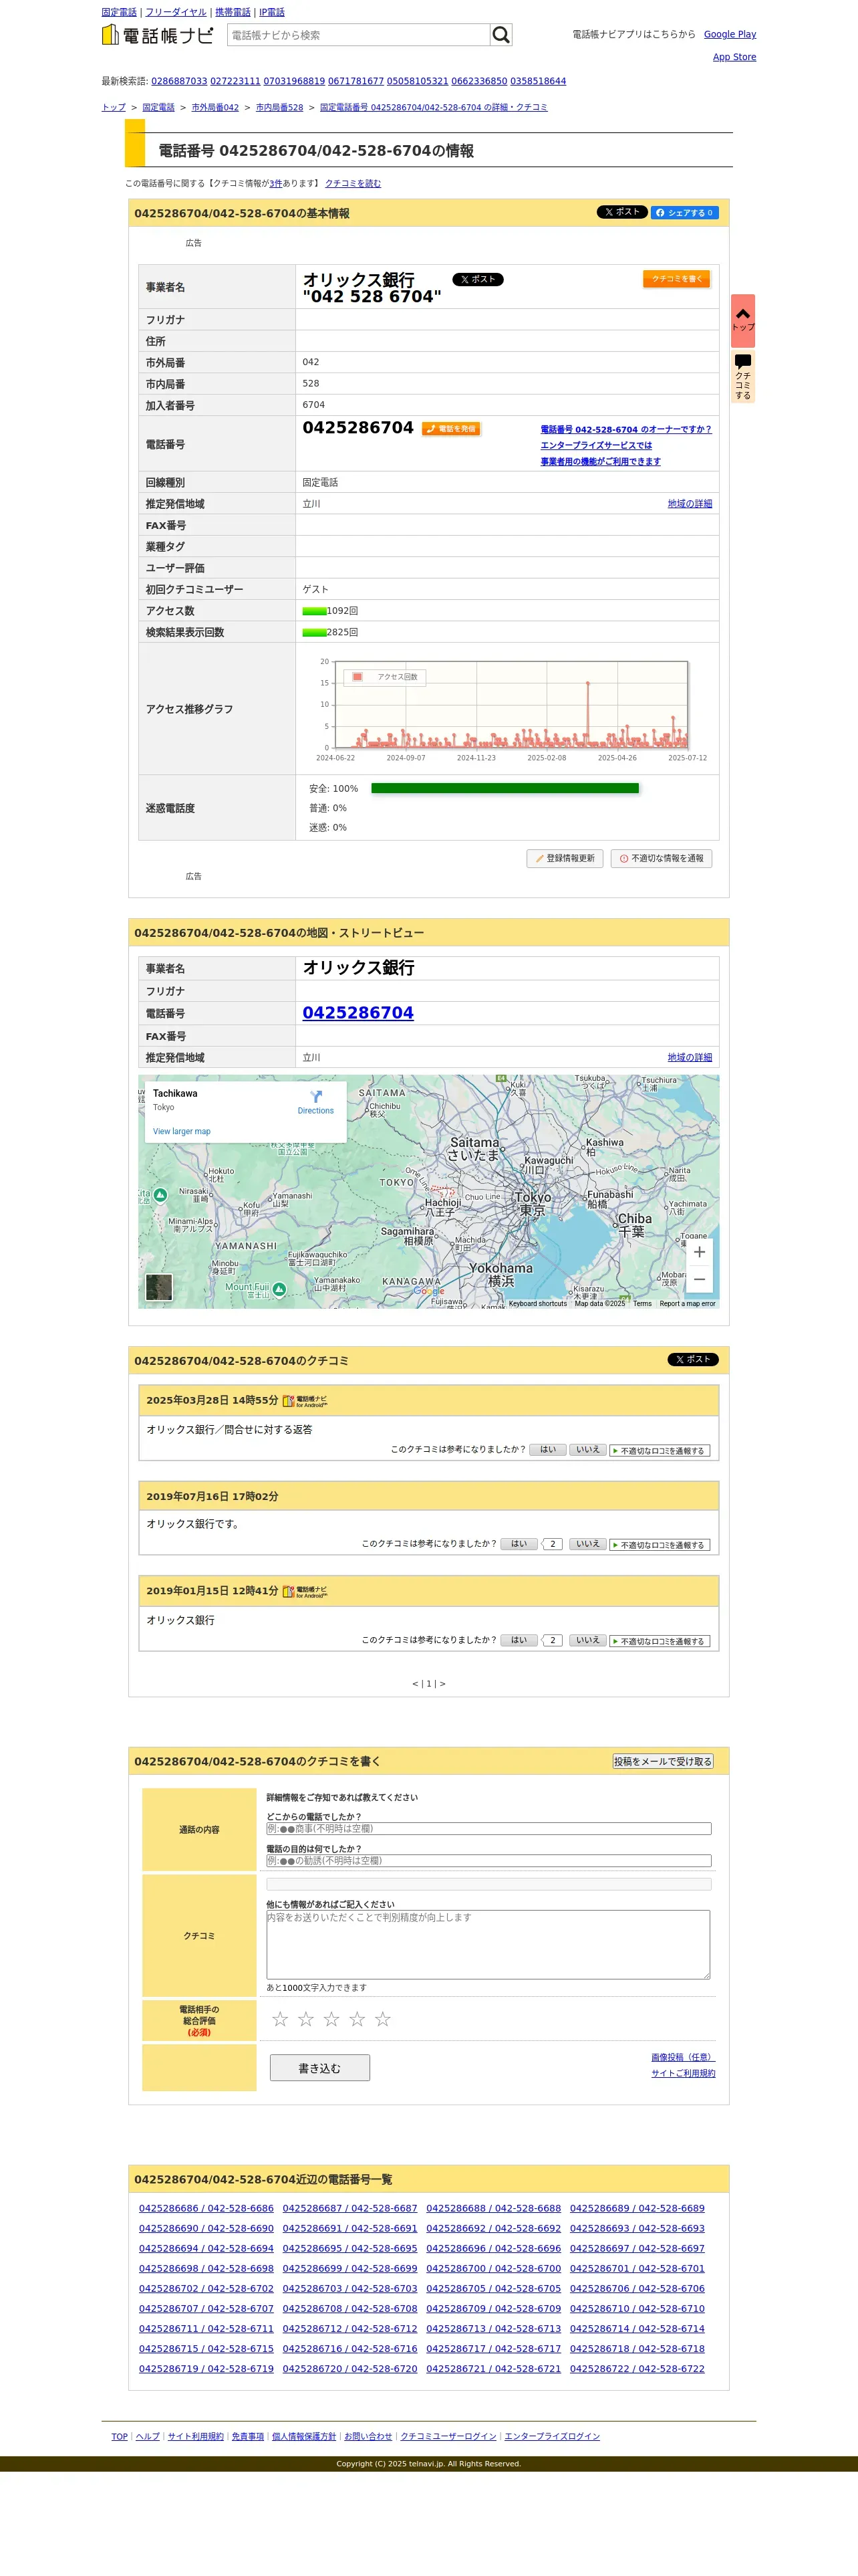
Task: Open footer クチコミユーザーログイン link
Action: point(448,2436)
